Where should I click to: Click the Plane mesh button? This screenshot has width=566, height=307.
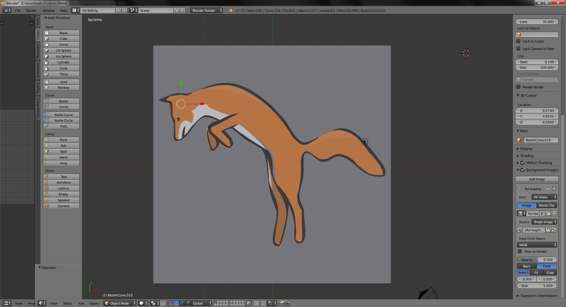pos(61,33)
